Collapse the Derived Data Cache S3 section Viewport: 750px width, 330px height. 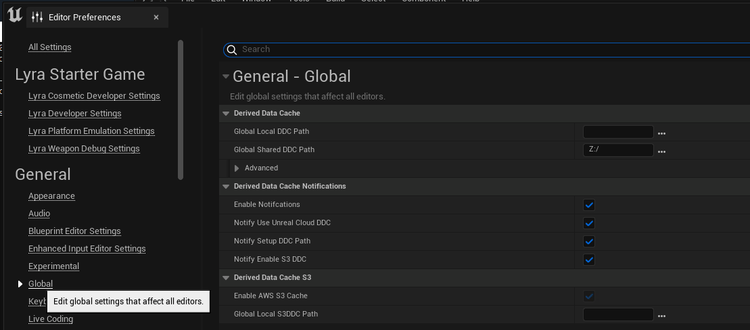[x=226, y=278]
